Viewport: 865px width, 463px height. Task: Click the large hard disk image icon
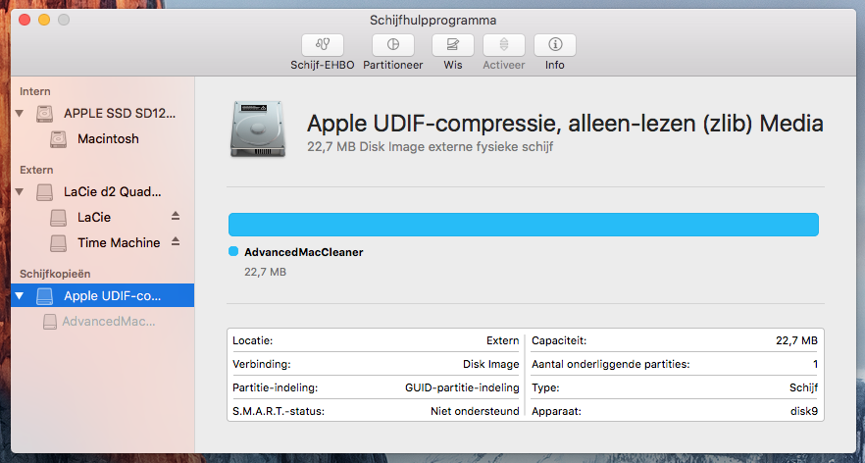(258, 129)
